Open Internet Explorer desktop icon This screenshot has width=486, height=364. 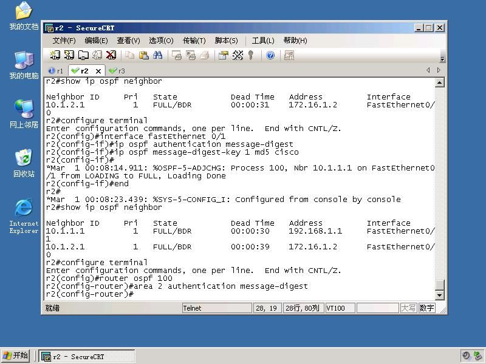point(24,217)
